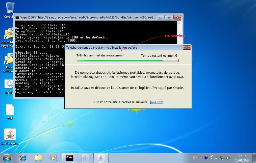The width and height of the screenshot is (256, 163).
Task: Click the Windows Start button
Action: point(7,158)
